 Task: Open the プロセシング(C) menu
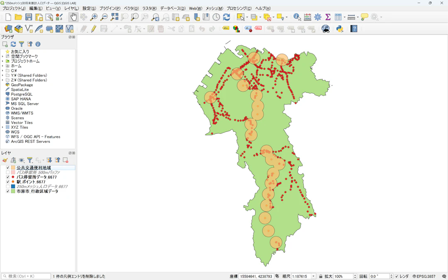point(239,8)
